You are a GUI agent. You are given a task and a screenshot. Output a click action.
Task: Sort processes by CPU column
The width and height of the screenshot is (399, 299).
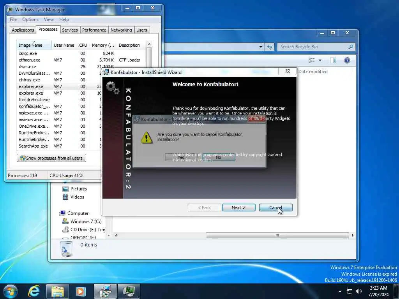(x=83, y=45)
